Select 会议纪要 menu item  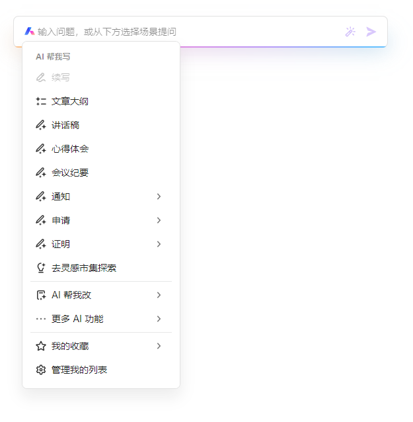101,173
